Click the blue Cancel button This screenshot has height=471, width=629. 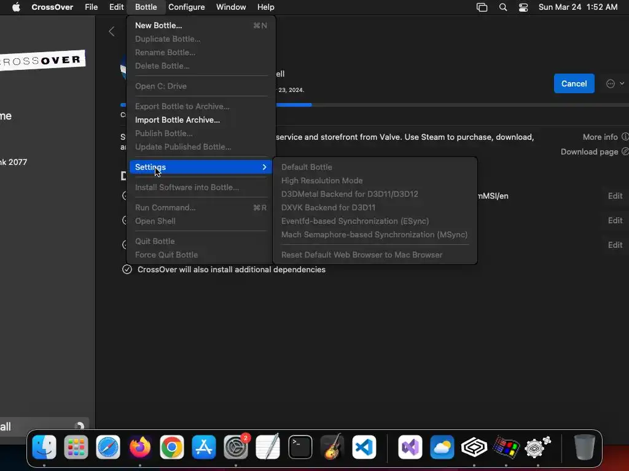574,83
